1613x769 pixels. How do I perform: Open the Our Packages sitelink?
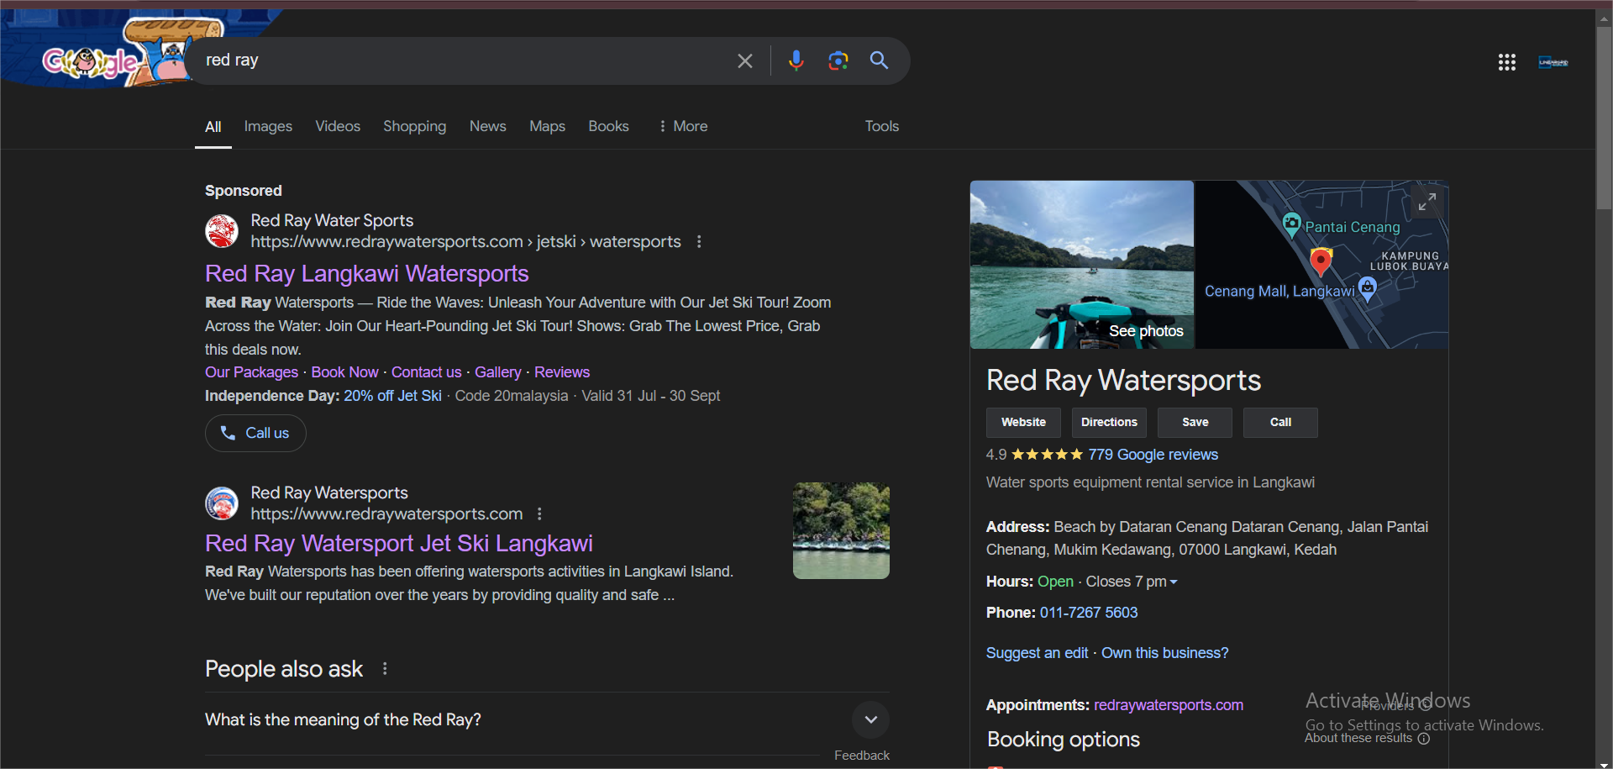click(251, 372)
